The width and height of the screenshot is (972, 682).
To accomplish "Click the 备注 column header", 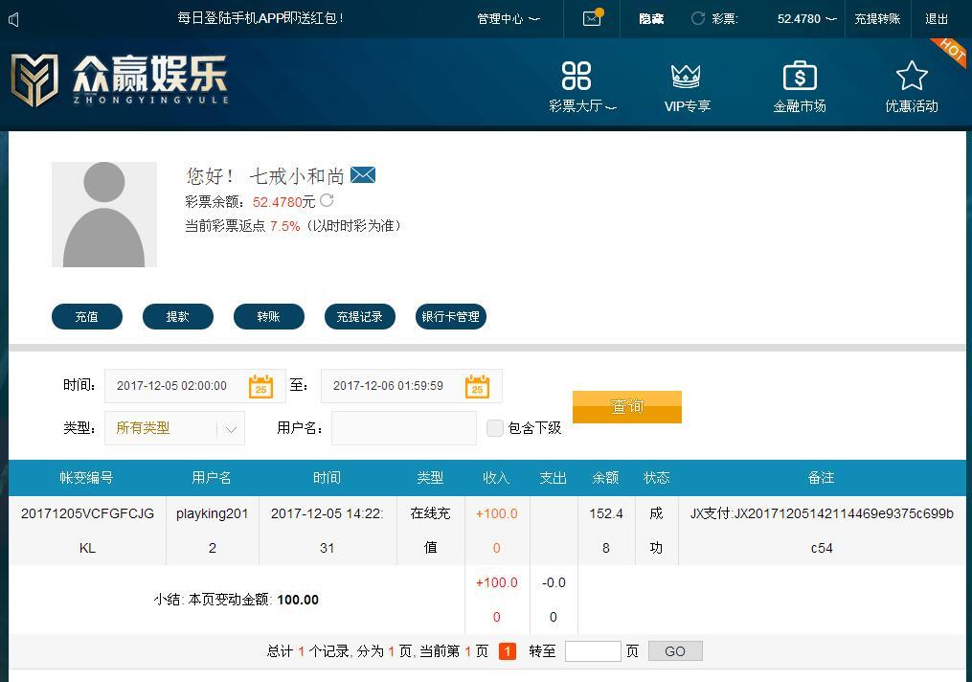I will pyautogui.click(x=821, y=477).
